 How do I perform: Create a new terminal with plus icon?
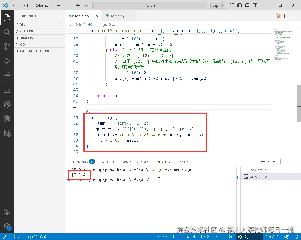coord(263,162)
